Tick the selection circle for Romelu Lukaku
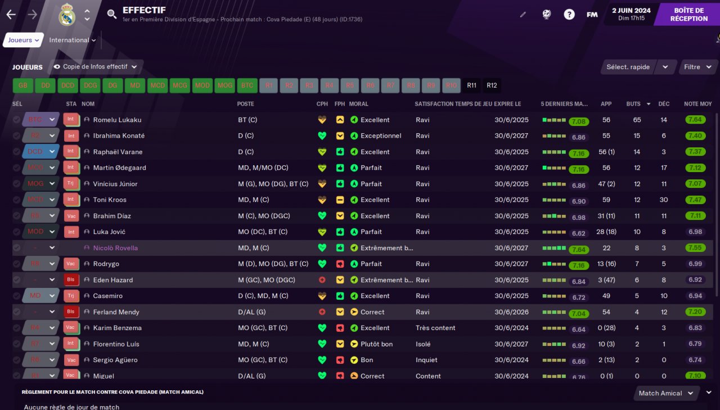 click(16, 120)
